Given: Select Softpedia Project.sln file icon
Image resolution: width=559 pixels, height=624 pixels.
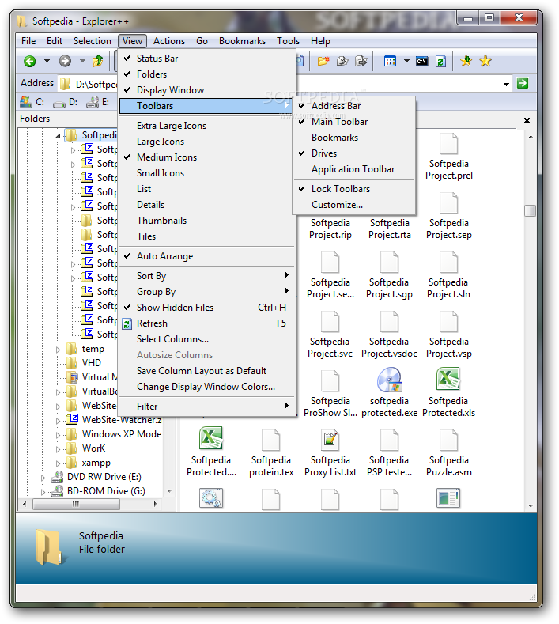Looking at the screenshot, I should 448,263.
